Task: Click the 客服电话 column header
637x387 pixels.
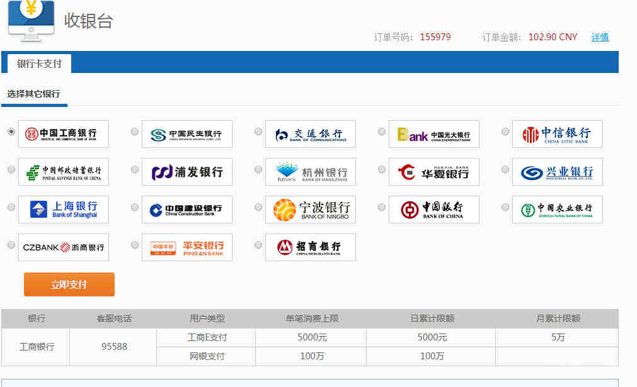Action: (x=114, y=318)
